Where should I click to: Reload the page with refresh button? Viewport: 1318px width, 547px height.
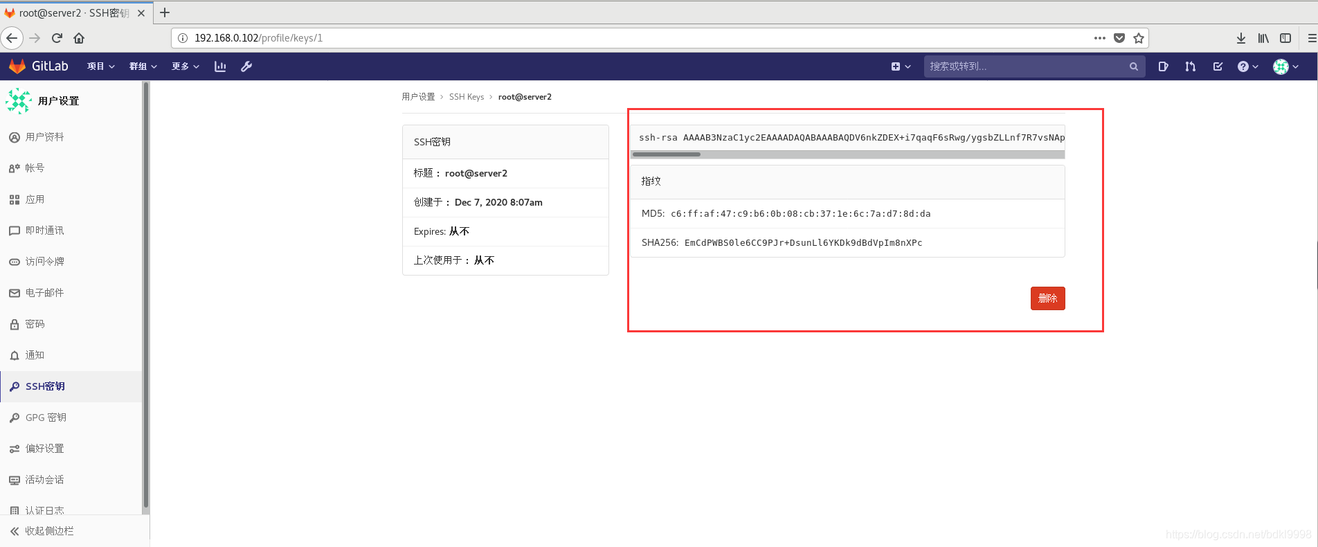(x=57, y=38)
